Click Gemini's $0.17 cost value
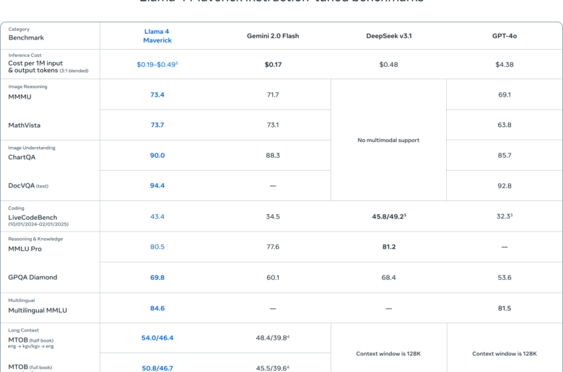The width and height of the screenshot is (563, 372). (x=273, y=65)
